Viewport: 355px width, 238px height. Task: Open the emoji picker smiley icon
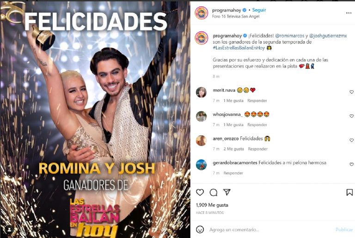point(200,229)
